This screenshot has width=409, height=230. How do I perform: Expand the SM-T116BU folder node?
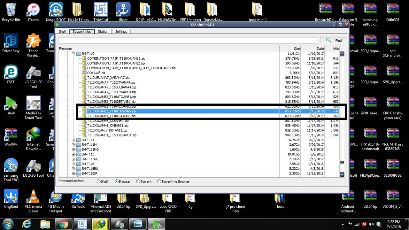point(73,169)
